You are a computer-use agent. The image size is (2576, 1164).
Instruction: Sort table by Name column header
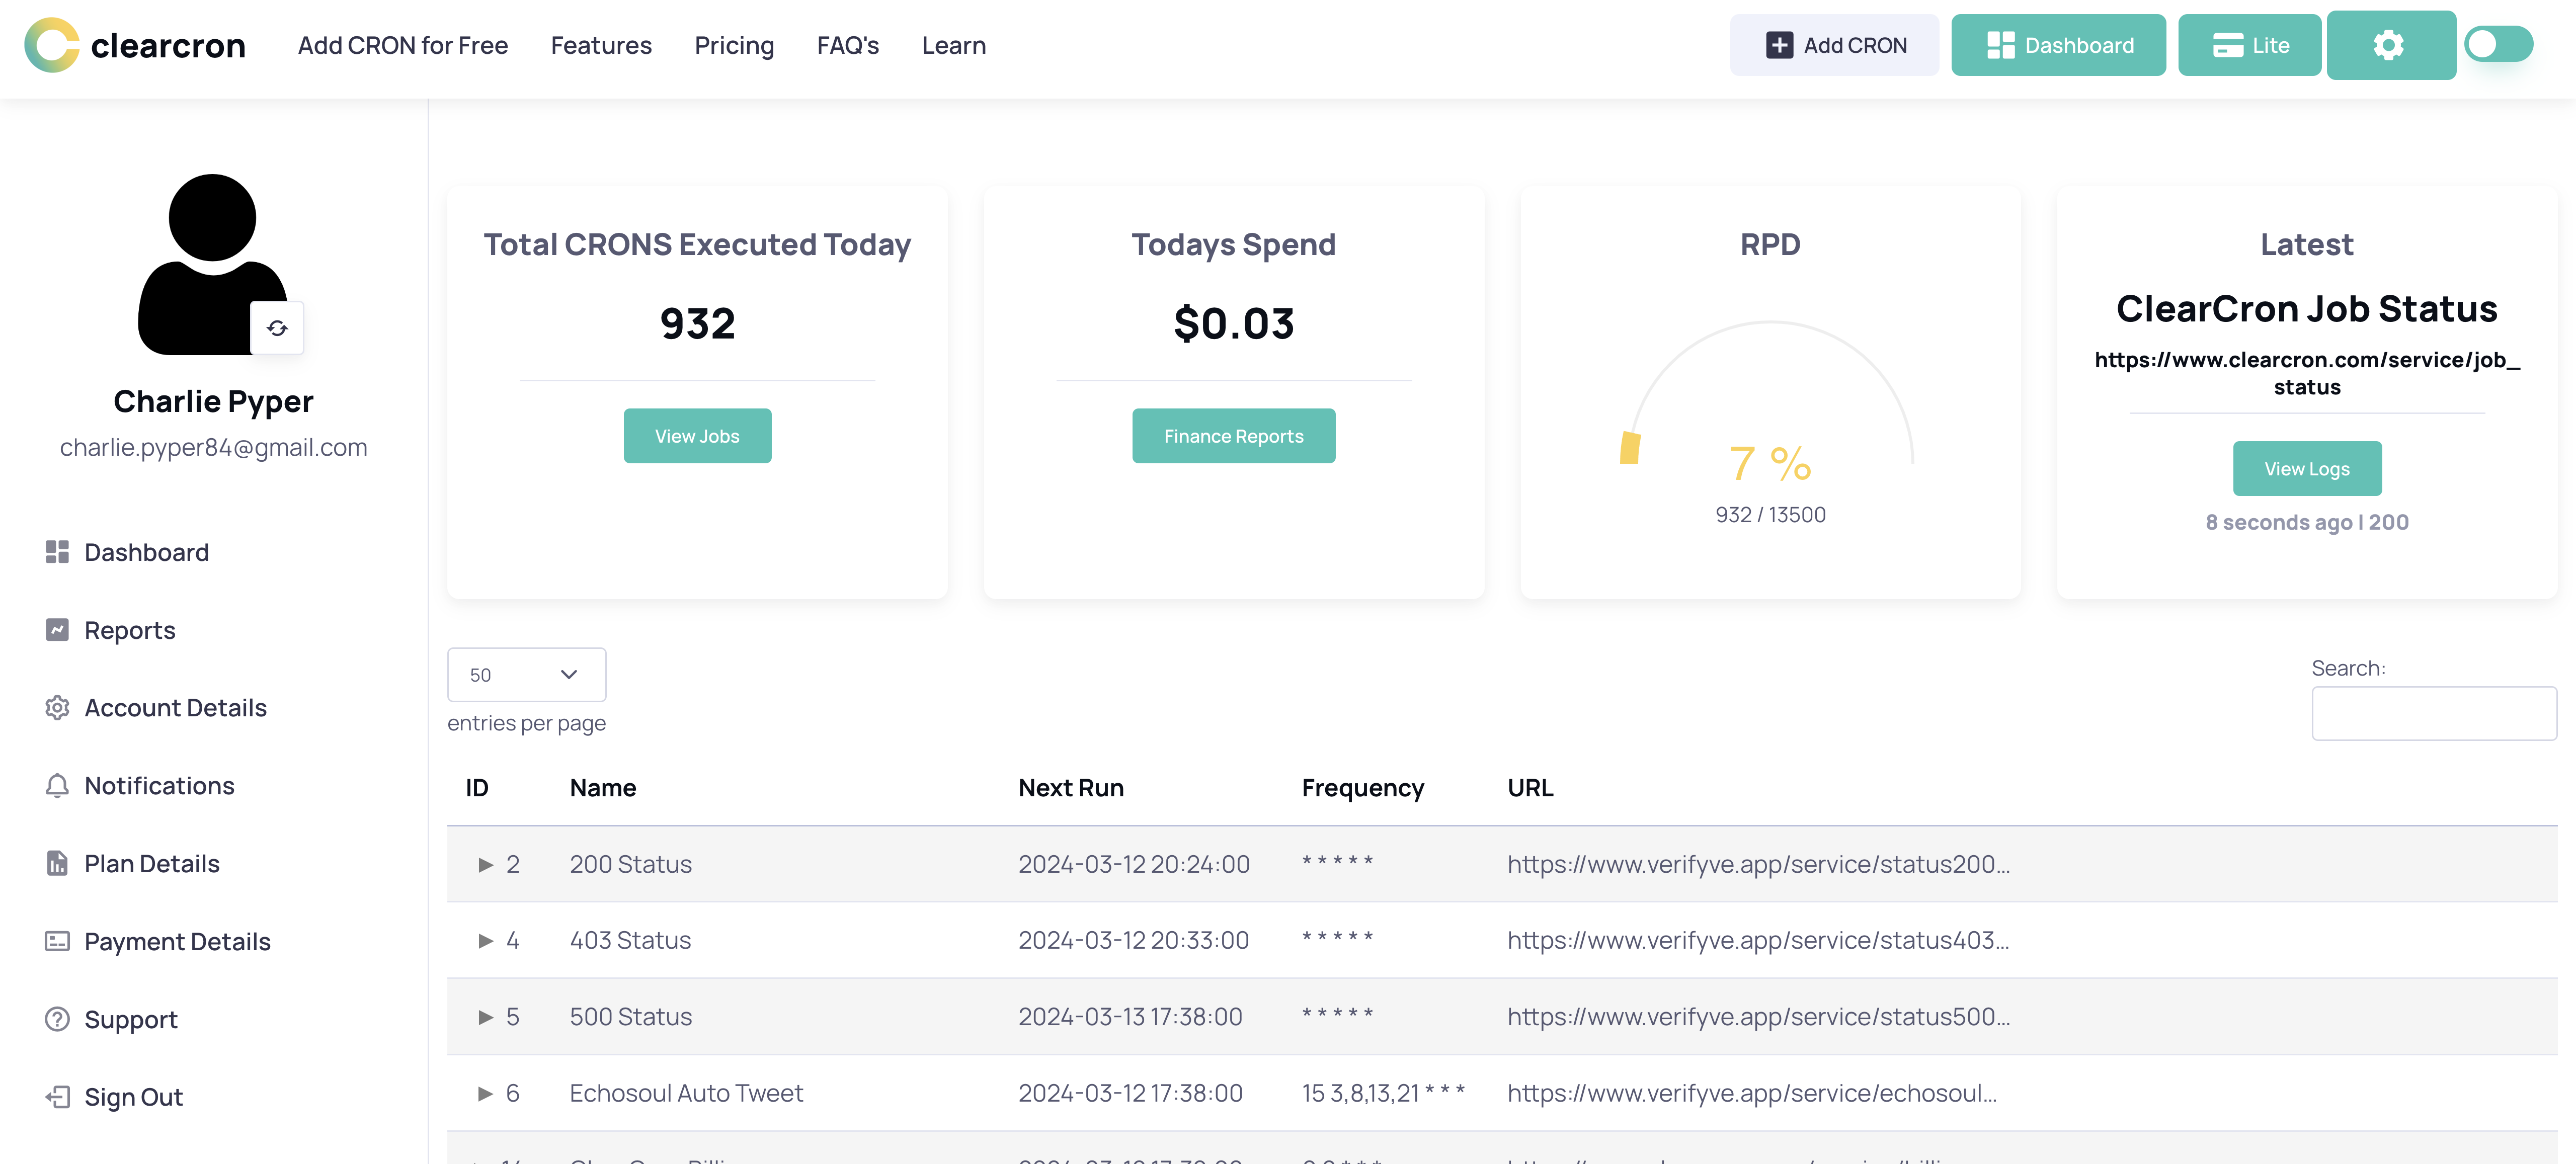[x=603, y=788]
